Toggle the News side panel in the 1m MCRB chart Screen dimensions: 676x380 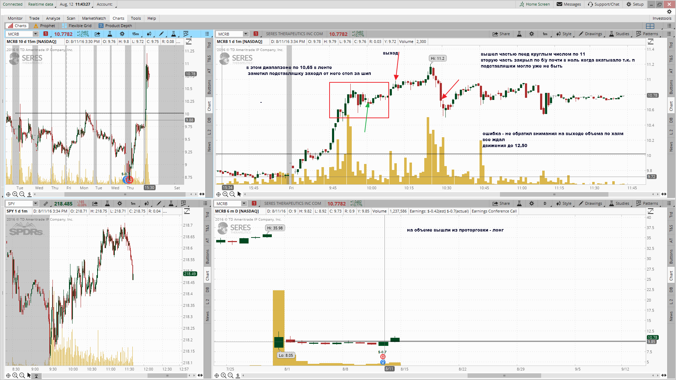pyautogui.click(x=671, y=147)
